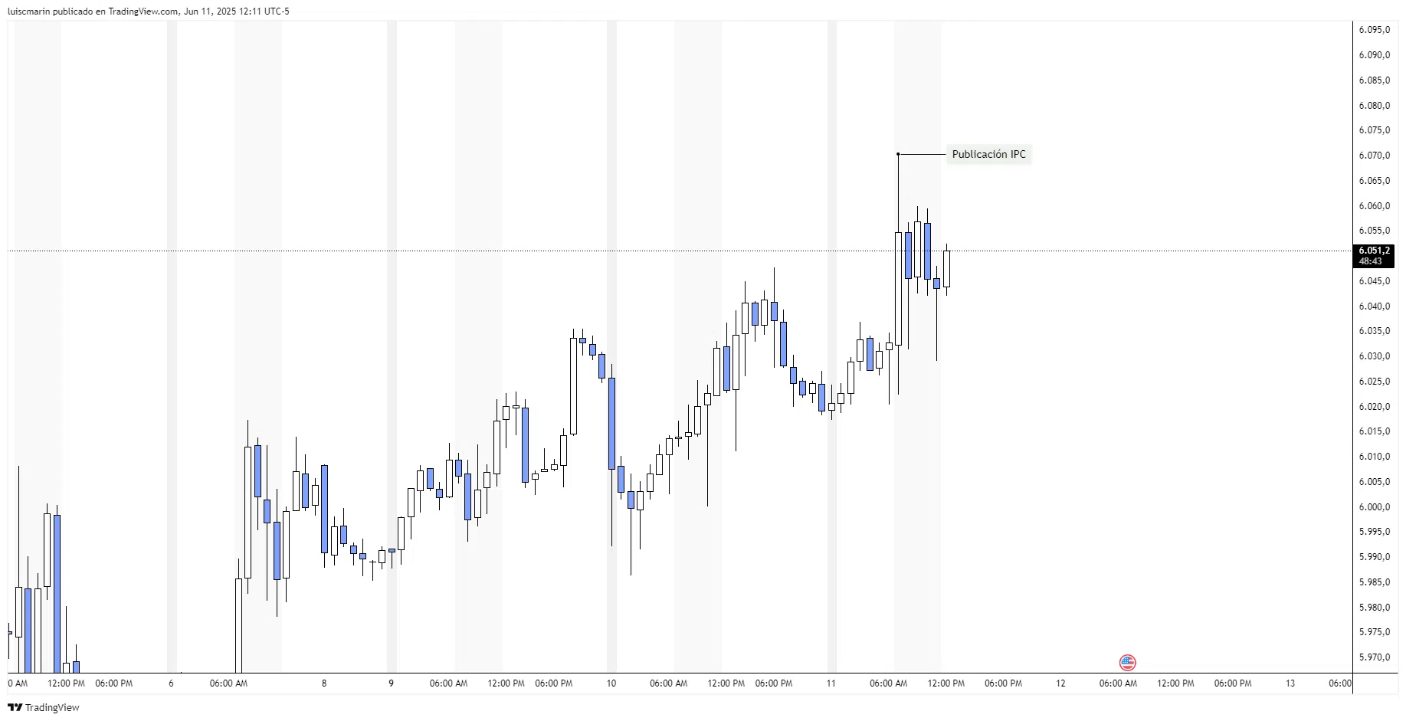This screenshot has height=721, width=1406.
Task: Click the 5.970,0 price axis label
Action: click(1374, 657)
